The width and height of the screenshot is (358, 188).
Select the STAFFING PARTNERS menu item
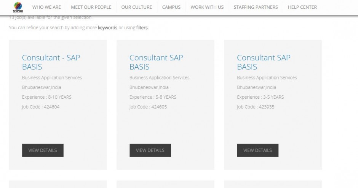[x=256, y=7]
